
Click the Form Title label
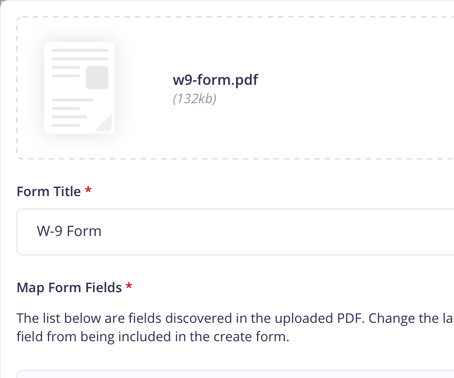[49, 192]
